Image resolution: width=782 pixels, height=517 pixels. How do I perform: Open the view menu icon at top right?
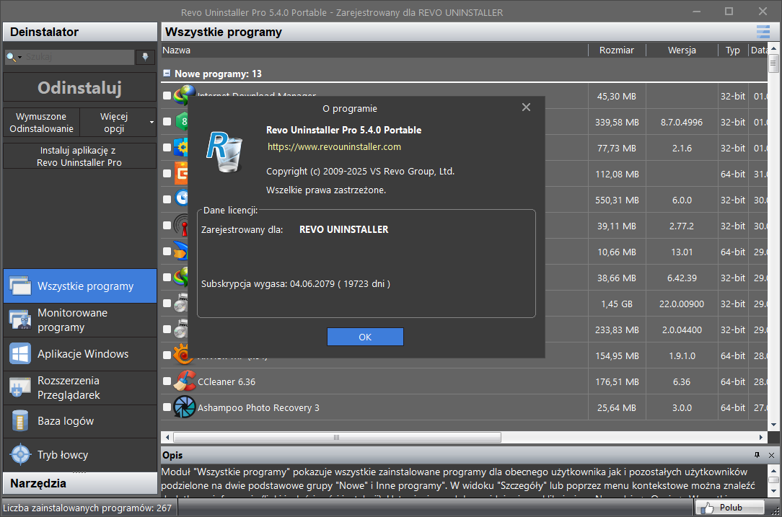click(763, 32)
